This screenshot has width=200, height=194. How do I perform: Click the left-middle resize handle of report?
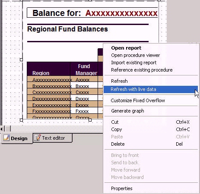point(21,59)
